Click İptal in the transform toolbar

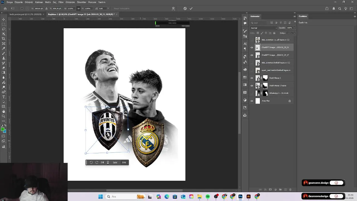pyautogui.click(x=115, y=162)
